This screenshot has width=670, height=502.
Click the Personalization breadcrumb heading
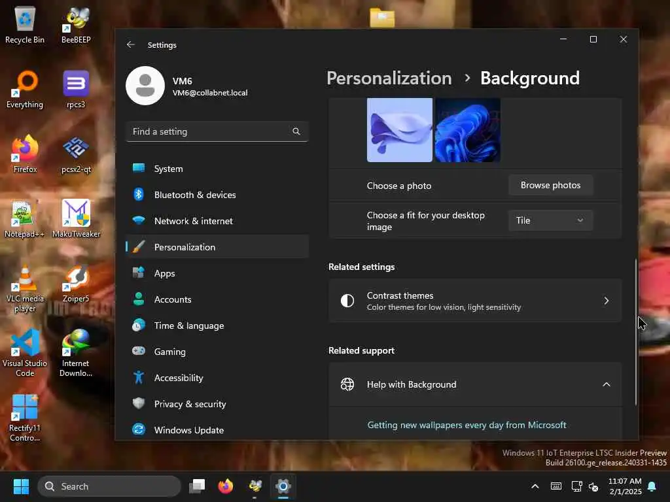(x=389, y=78)
